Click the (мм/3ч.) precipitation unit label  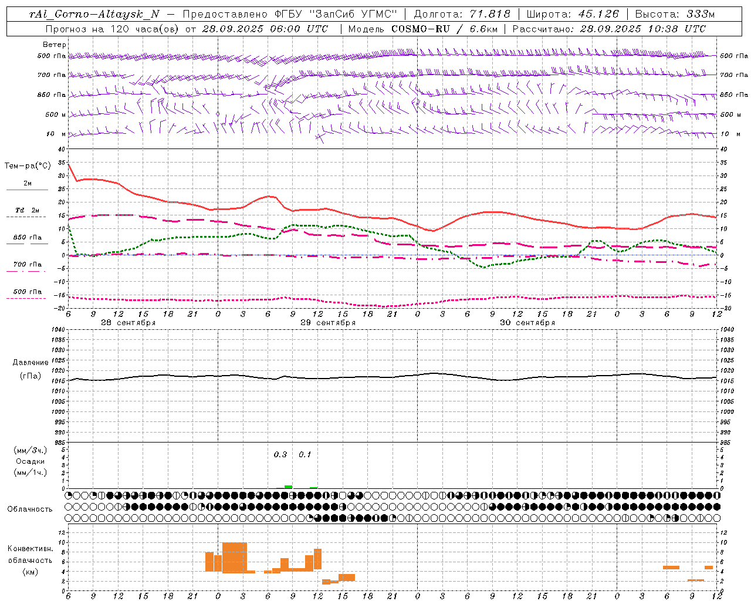31,450
